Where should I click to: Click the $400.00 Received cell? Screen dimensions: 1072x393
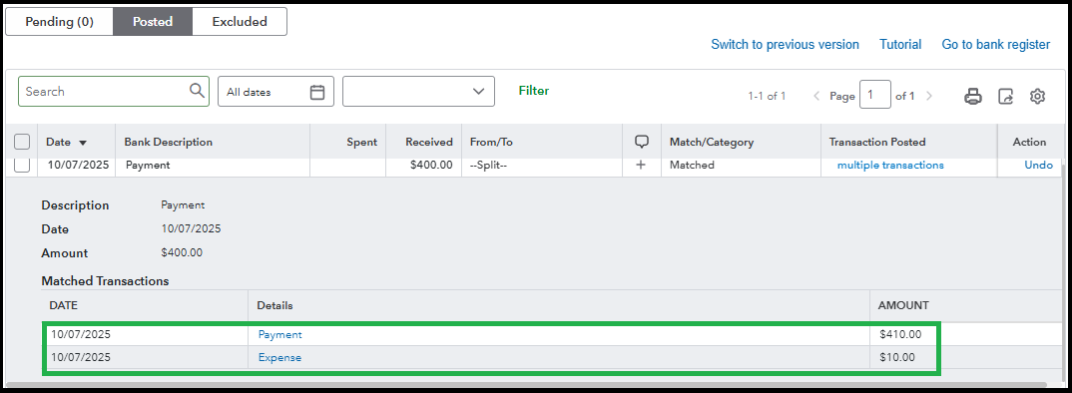[x=431, y=165]
